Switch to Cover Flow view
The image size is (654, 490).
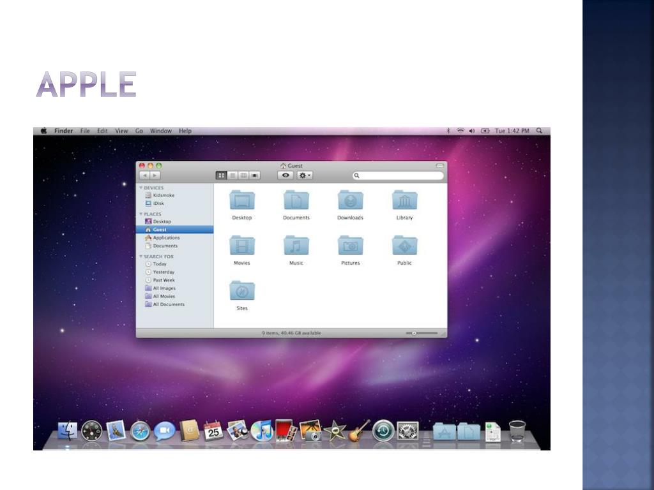coord(255,175)
